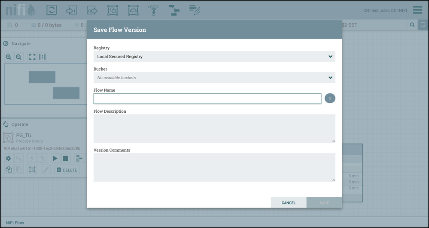Select the Funnel toolbar icon
Screen dimensions: 429x228
153,10
